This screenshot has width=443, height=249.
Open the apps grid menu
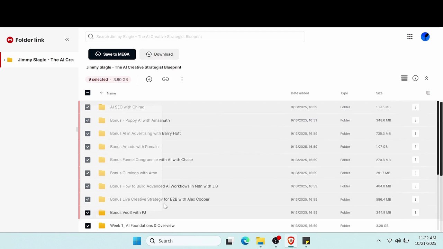410,37
